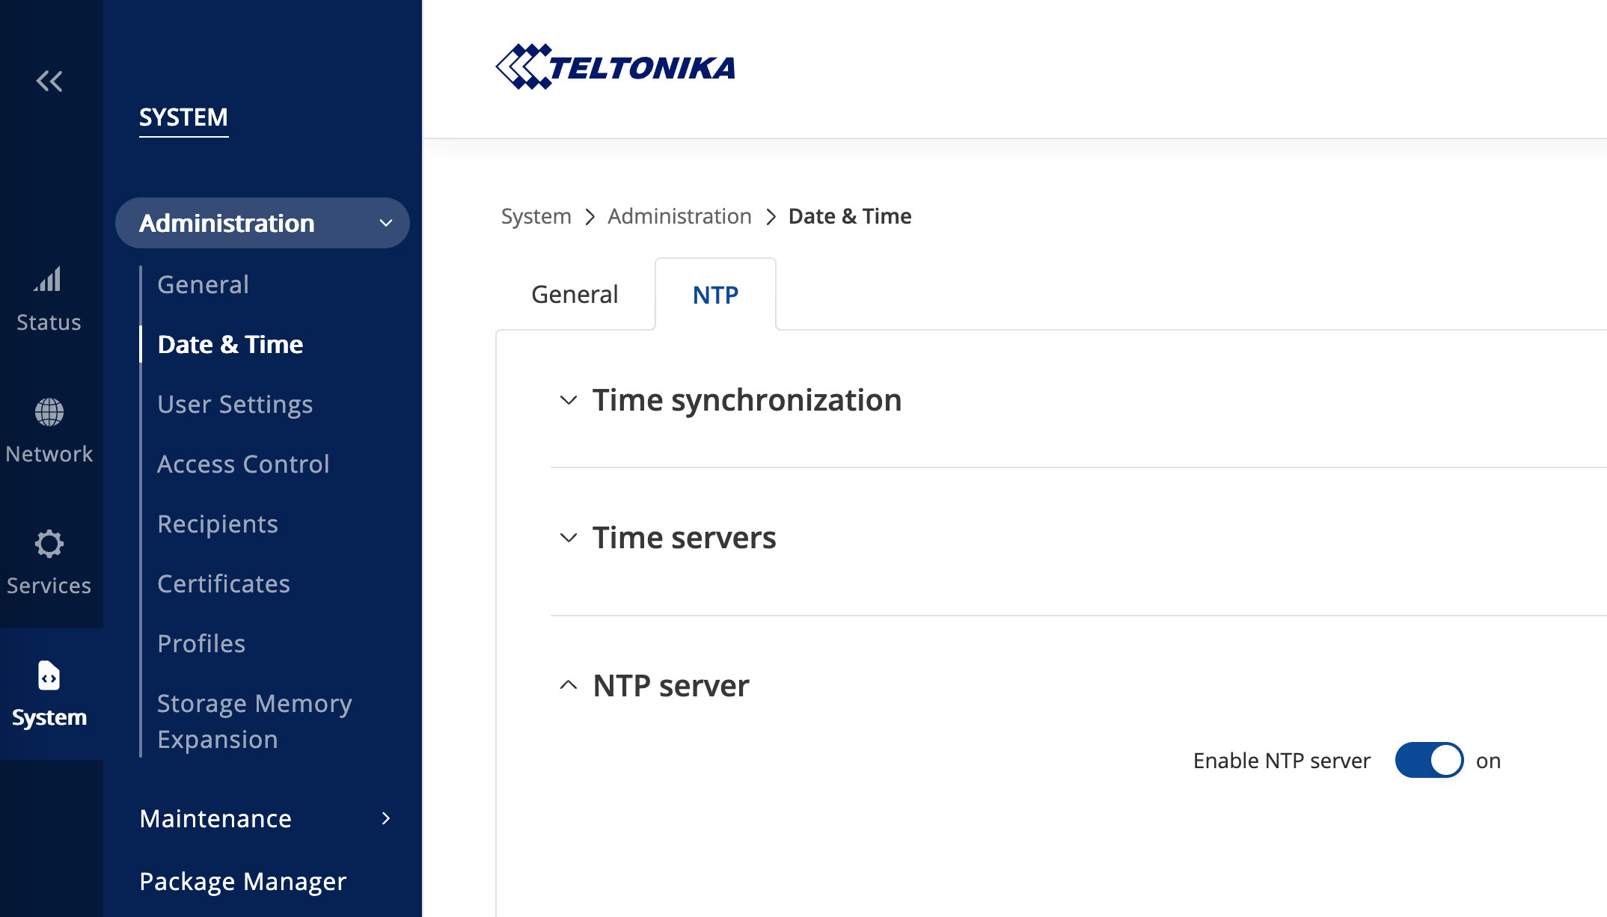Collapse sidebar with double-chevron icon
The width and height of the screenshot is (1607, 917).
pyautogui.click(x=49, y=81)
